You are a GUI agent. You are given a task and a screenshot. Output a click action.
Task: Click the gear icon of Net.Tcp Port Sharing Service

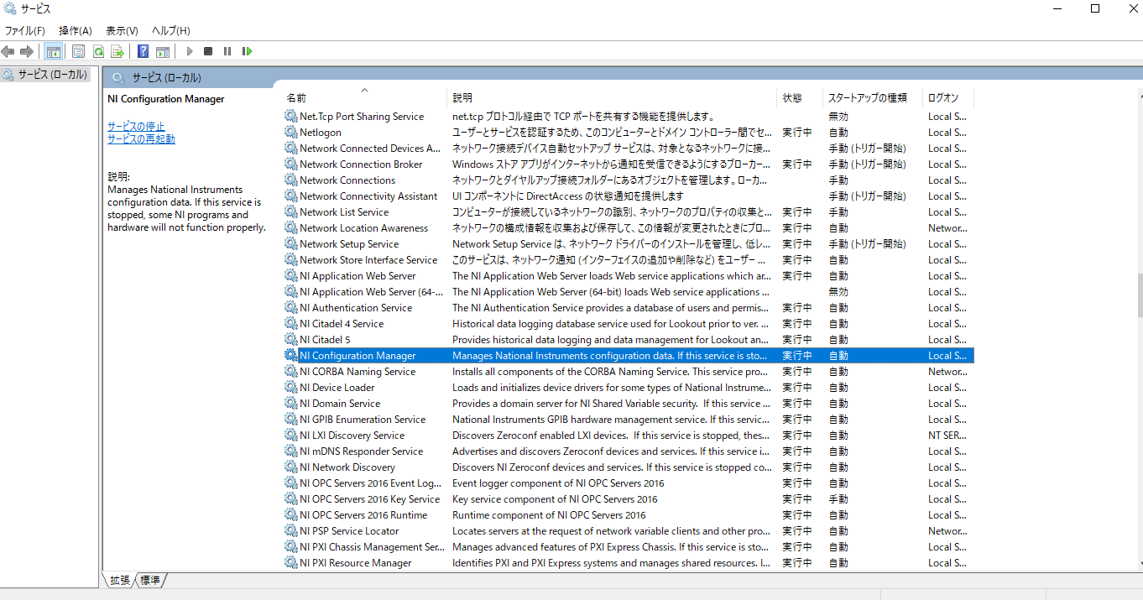point(291,116)
